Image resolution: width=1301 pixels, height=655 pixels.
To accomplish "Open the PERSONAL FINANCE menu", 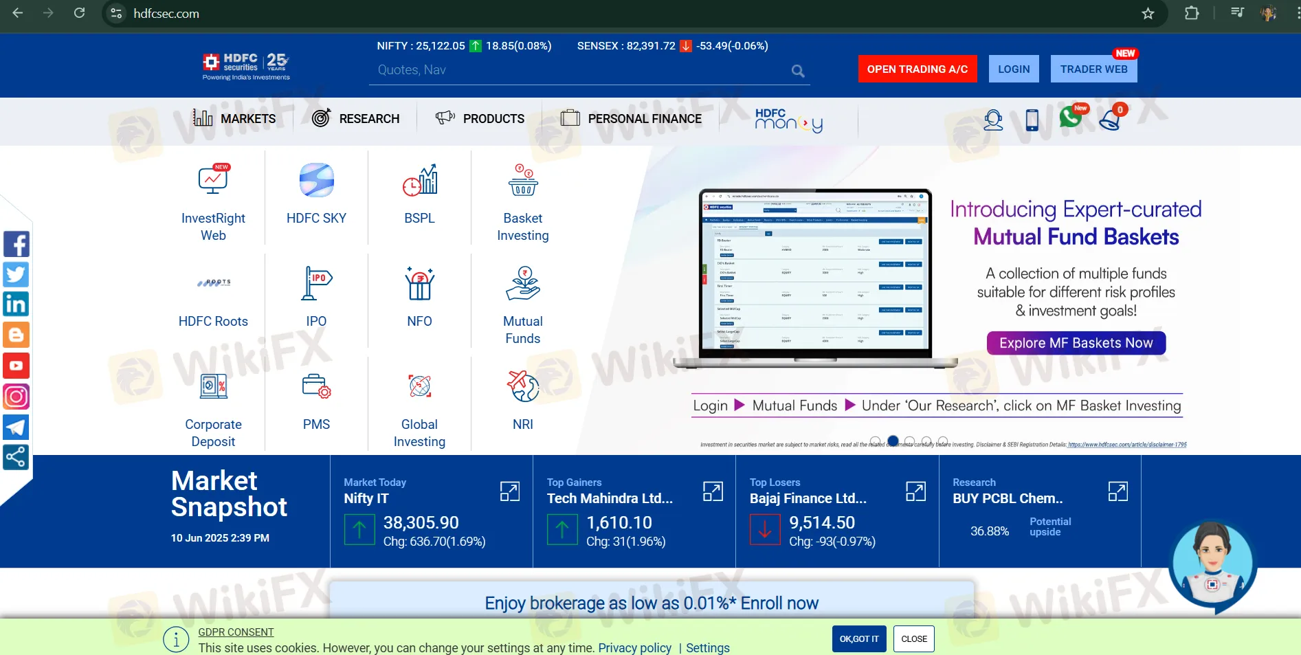I will coord(645,118).
